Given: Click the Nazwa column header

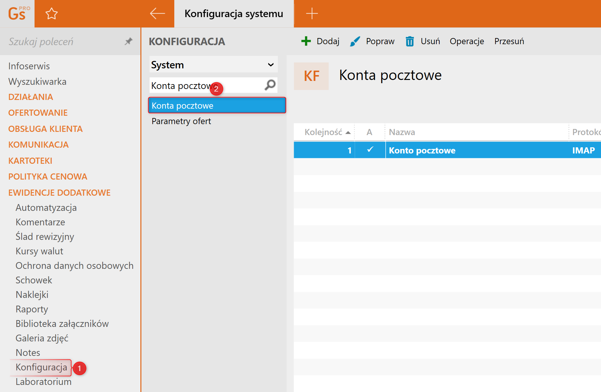Looking at the screenshot, I should tap(476, 132).
